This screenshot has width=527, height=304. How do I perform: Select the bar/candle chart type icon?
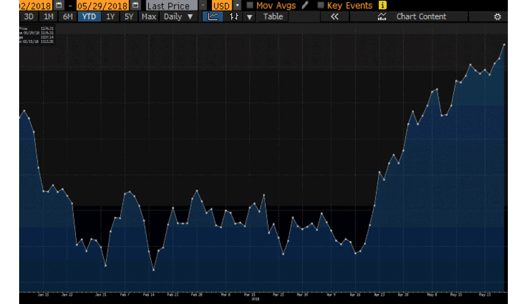click(x=234, y=16)
